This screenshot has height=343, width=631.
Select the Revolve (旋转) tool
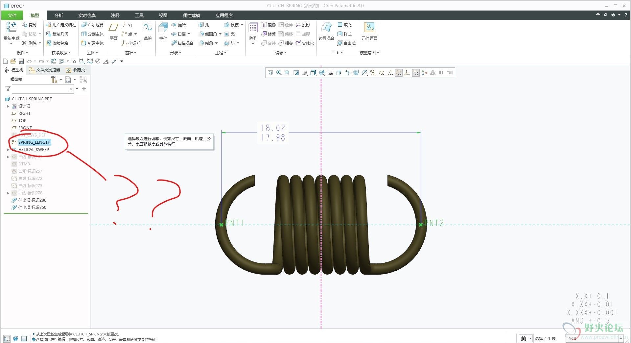click(x=178, y=25)
